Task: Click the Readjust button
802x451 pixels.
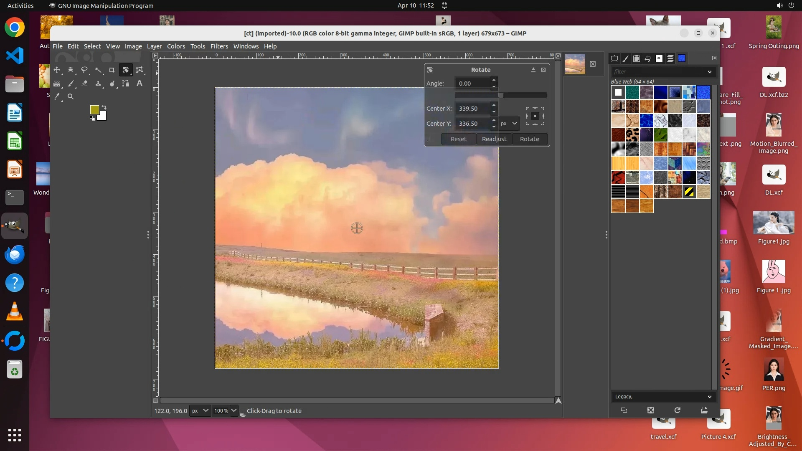Action: tap(494, 139)
